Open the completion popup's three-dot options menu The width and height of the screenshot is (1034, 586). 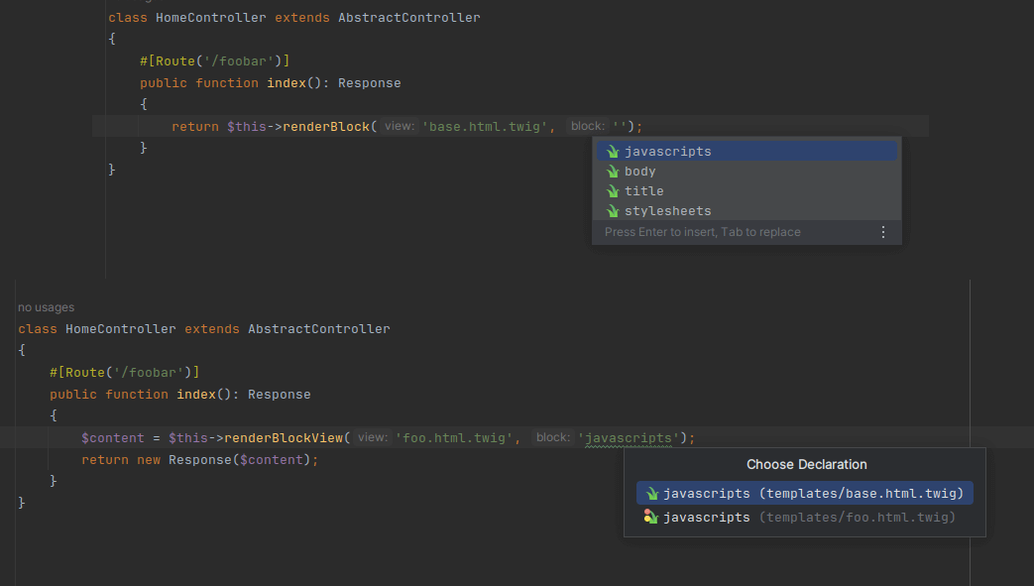click(883, 232)
